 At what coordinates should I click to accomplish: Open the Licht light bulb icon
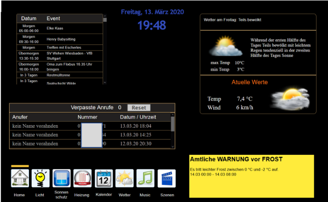click(x=40, y=178)
